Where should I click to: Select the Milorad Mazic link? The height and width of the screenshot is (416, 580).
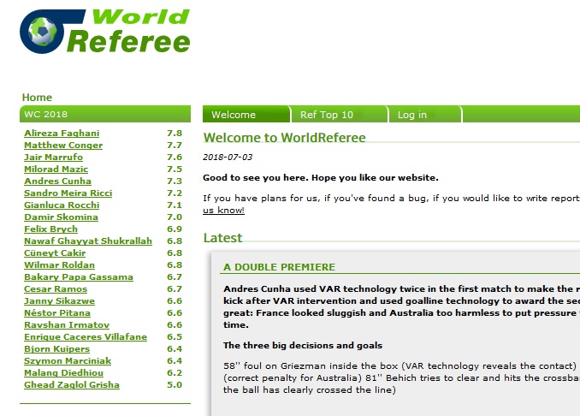pyautogui.click(x=56, y=169)
